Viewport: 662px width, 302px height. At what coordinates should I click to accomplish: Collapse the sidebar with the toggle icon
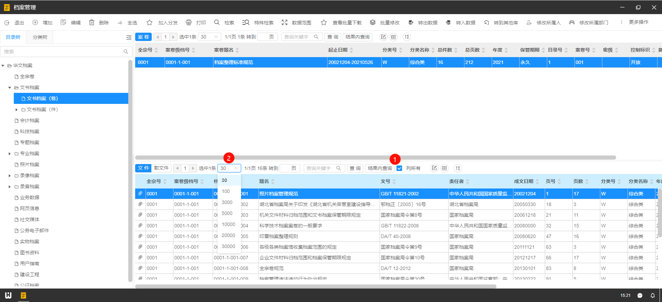pos(129,37)
